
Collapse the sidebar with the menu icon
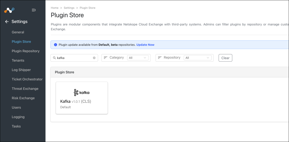point(34,10)
